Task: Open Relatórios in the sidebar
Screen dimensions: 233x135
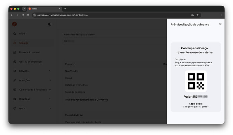Action: coord(32,99)
